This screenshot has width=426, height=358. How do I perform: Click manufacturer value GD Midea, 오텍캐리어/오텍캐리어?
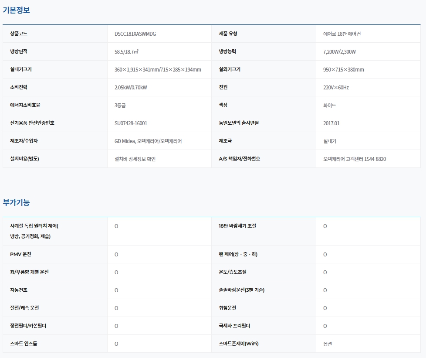tap(148, 141)
